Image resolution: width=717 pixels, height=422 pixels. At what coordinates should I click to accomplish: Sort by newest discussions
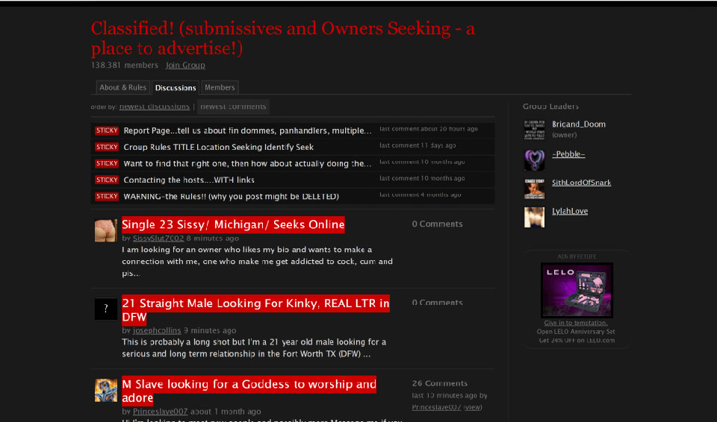tap(155, 107)
